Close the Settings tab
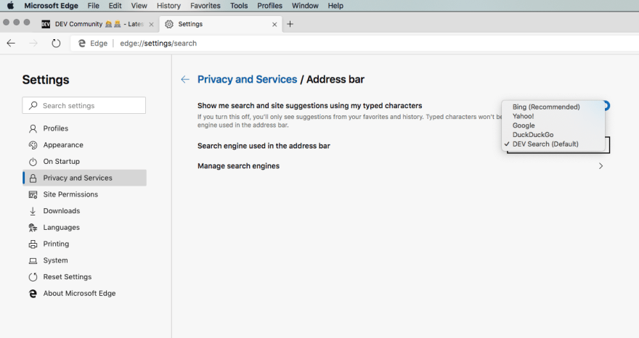 (x=274, y=25)
